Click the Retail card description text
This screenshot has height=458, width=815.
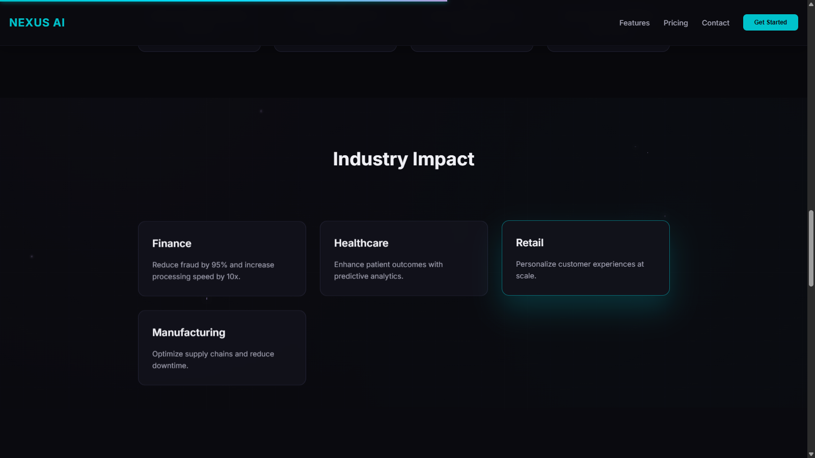coord(580,270)
